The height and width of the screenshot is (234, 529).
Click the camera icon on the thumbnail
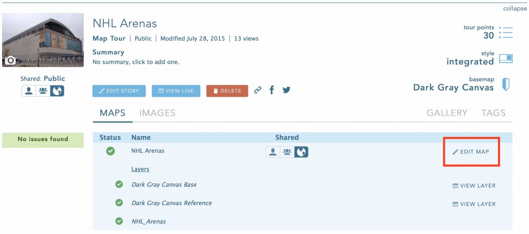click(10, 60)
